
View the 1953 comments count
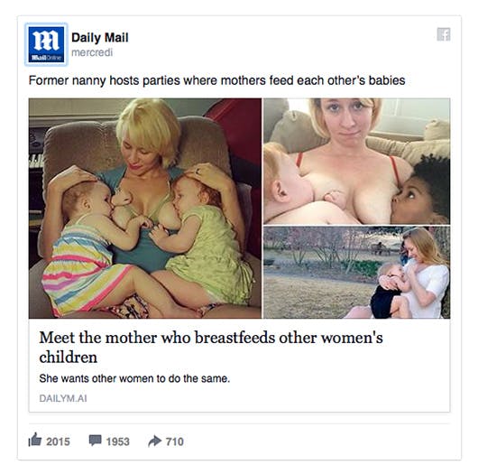[117, 441]
